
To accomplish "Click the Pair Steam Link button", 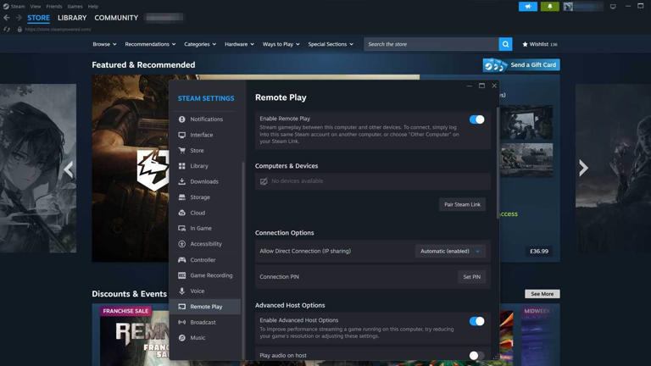I will [462, 204].
